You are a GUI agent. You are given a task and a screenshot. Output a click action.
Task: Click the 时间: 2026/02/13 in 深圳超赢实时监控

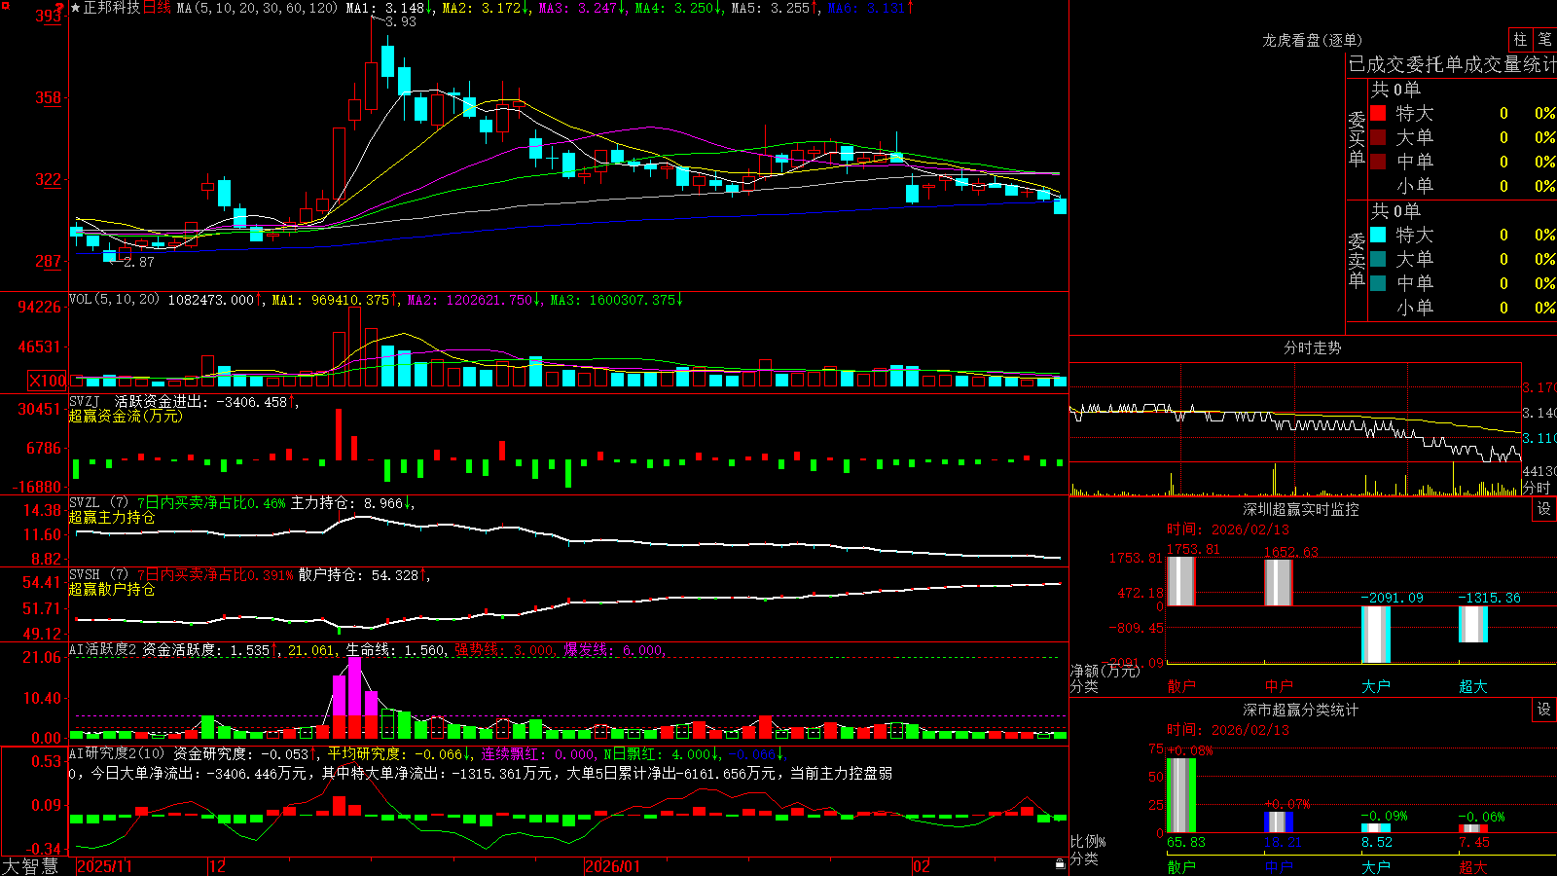click(x=1228, y=529)
